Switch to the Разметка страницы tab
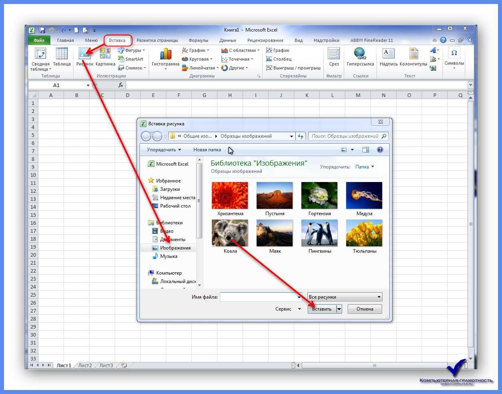The width and height of the screenshot is (502, 394). pyautogui.click(x=157, y=40)
